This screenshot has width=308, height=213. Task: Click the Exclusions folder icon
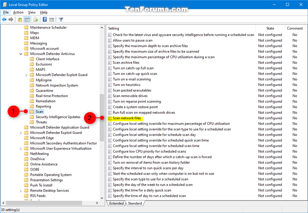[32, 64]
